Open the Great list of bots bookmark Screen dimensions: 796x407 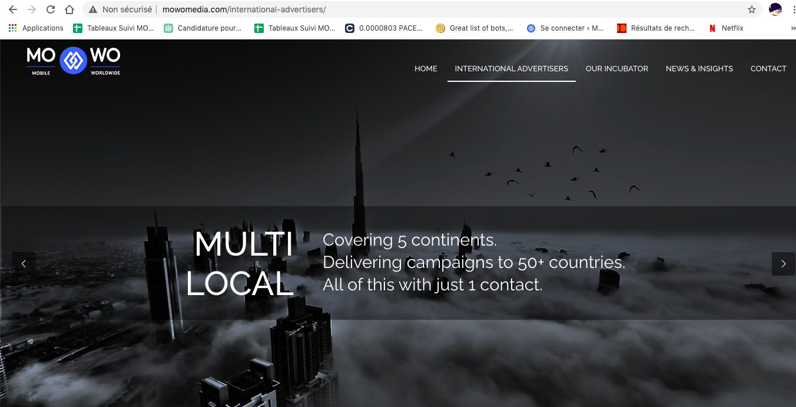(475, 28)
